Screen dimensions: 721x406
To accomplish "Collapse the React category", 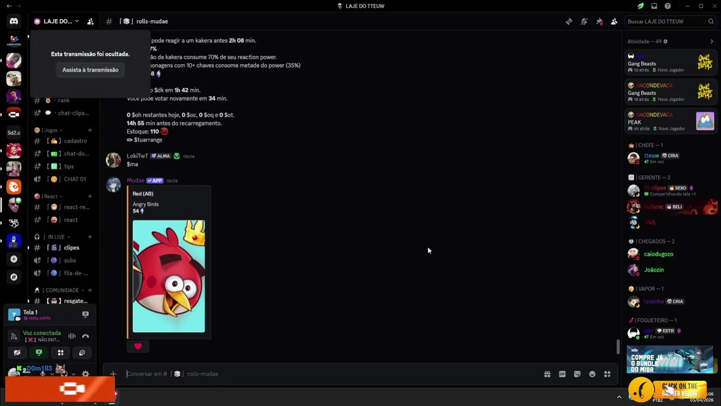I will 48,196.
